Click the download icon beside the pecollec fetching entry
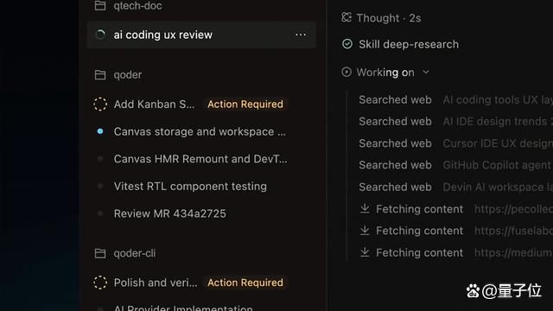 pos(365,209)
